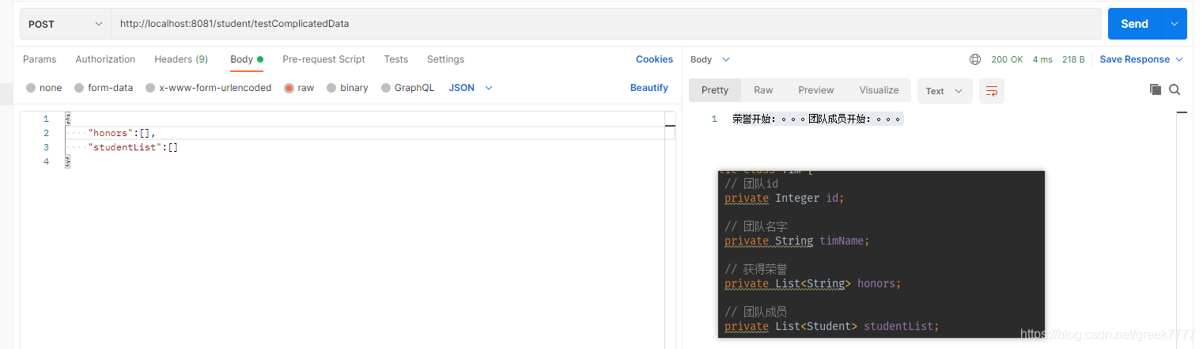Switch response view to Pretty
The width and height of the screenshot is (1203, 349).
click(x=715, y=90)
